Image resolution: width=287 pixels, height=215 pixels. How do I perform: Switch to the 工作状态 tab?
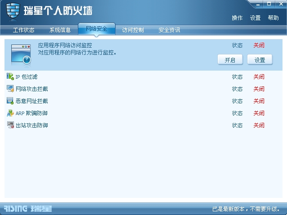click(x=24, y=30)
